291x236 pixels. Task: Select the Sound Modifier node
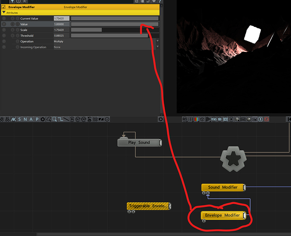(223, 187)
